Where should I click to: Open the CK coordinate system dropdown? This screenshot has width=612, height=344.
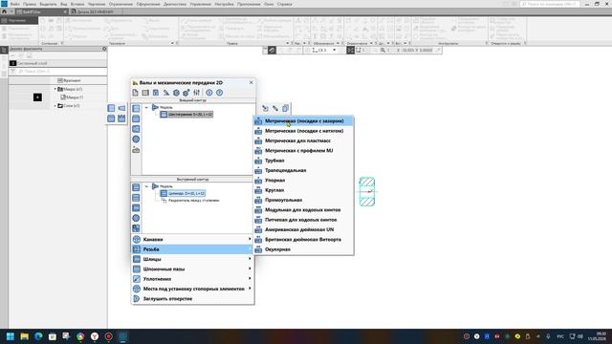coord(334,51)
